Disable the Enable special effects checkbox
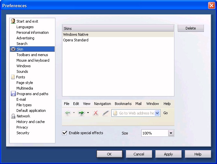This screenshot has height=164, width=217. pos(65,133)
